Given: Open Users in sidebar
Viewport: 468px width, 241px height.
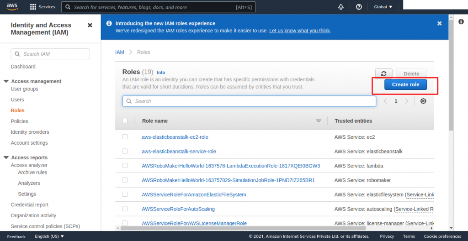Looking at the screenshot, I should pos(17,100).
